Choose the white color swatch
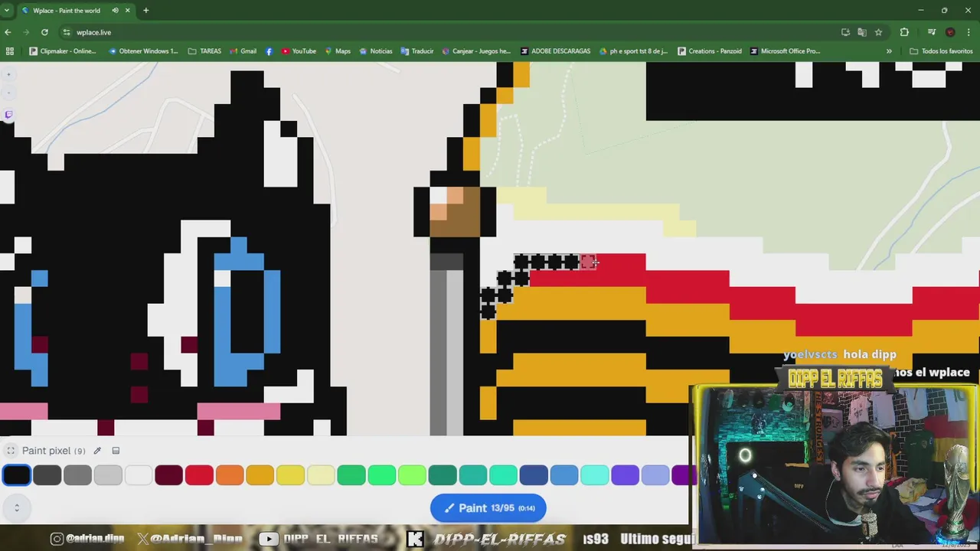Viewport: 980px width, 551px height. pyautogui.click(x=139, y=475)
